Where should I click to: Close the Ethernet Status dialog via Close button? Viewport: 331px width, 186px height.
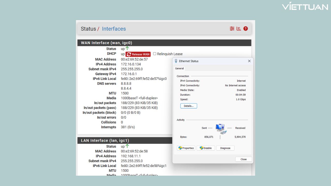click(x=243, y=159)
